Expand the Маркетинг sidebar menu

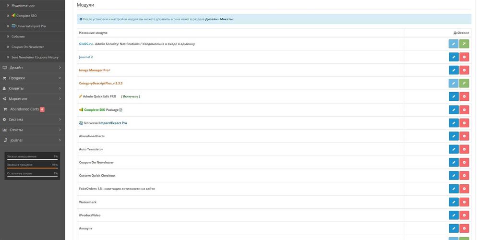[x=33, y=99]
